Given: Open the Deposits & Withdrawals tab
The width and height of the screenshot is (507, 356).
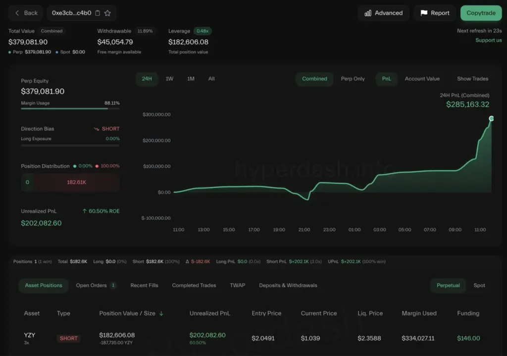Looking at the screenshot, I should pyautogui.click(x=288, y=285).
